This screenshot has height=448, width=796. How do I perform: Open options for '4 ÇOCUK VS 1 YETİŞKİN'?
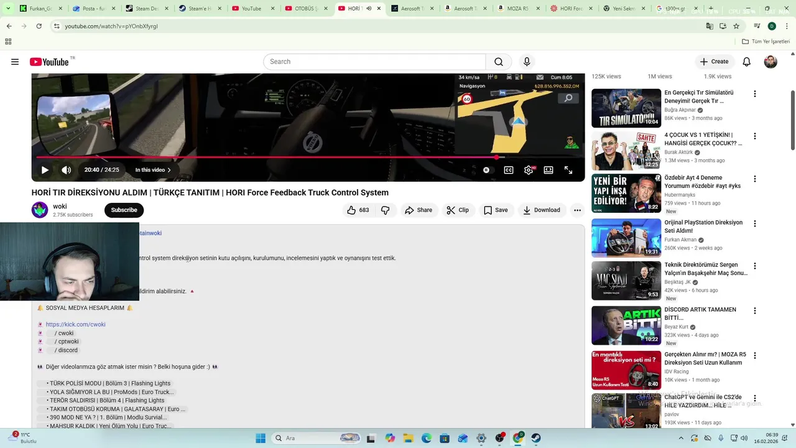click(x=754, y=136)
